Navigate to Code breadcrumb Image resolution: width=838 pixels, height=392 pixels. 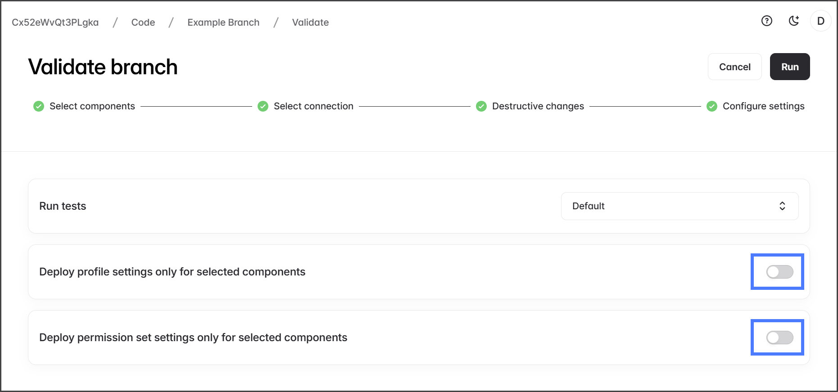143,23
